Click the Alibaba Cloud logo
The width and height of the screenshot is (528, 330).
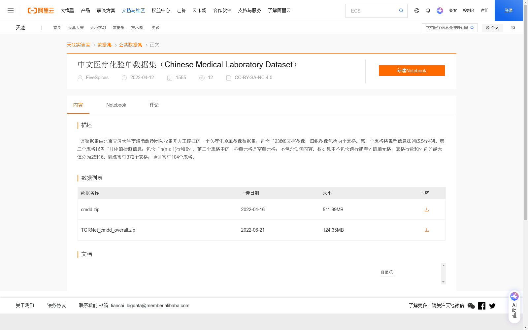tap(41, 11)
